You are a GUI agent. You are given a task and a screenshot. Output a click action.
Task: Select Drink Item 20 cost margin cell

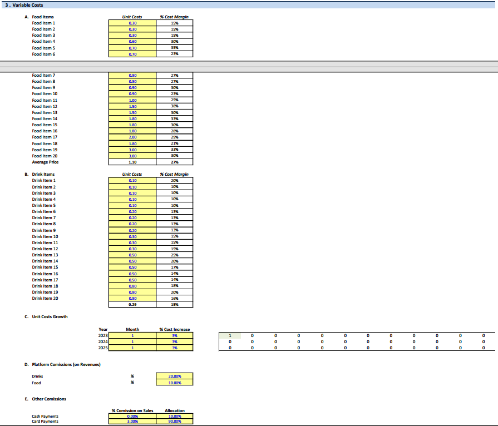pyautogui.click(x=175, y=298)
